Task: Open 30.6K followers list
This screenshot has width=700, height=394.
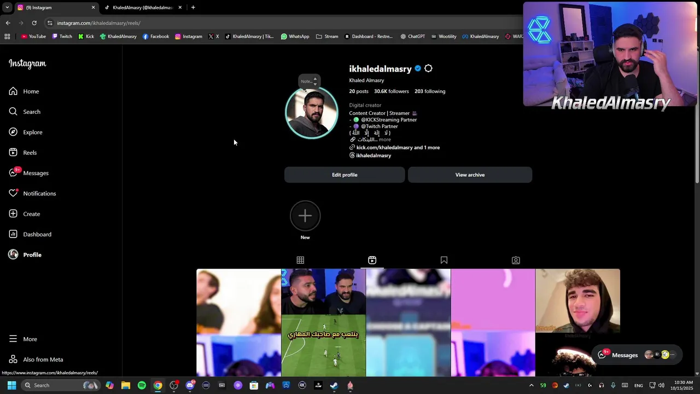Action: 391,91
